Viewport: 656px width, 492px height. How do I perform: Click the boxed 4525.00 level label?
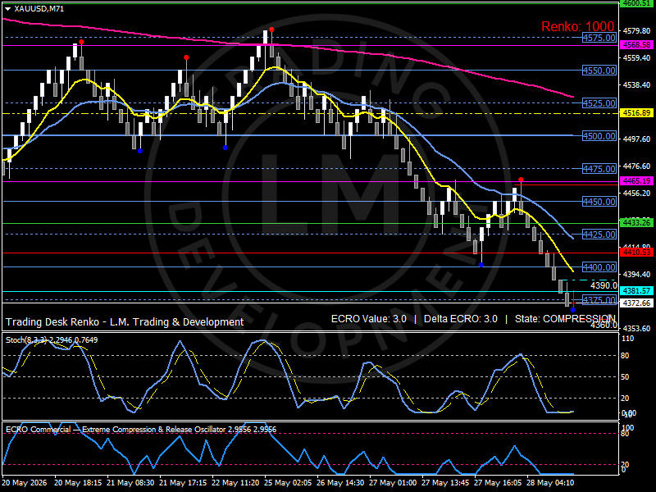coord(599,103)
